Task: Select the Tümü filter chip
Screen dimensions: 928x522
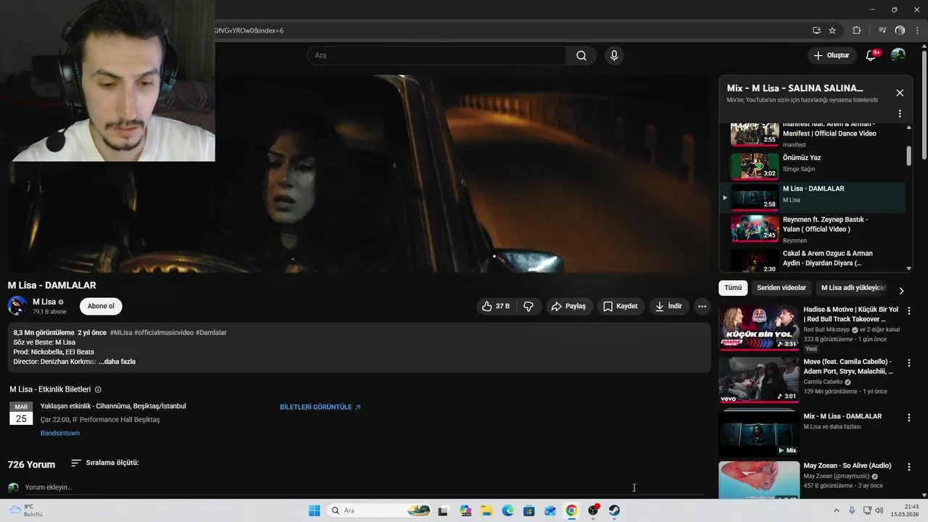Action: pos(733,288)
